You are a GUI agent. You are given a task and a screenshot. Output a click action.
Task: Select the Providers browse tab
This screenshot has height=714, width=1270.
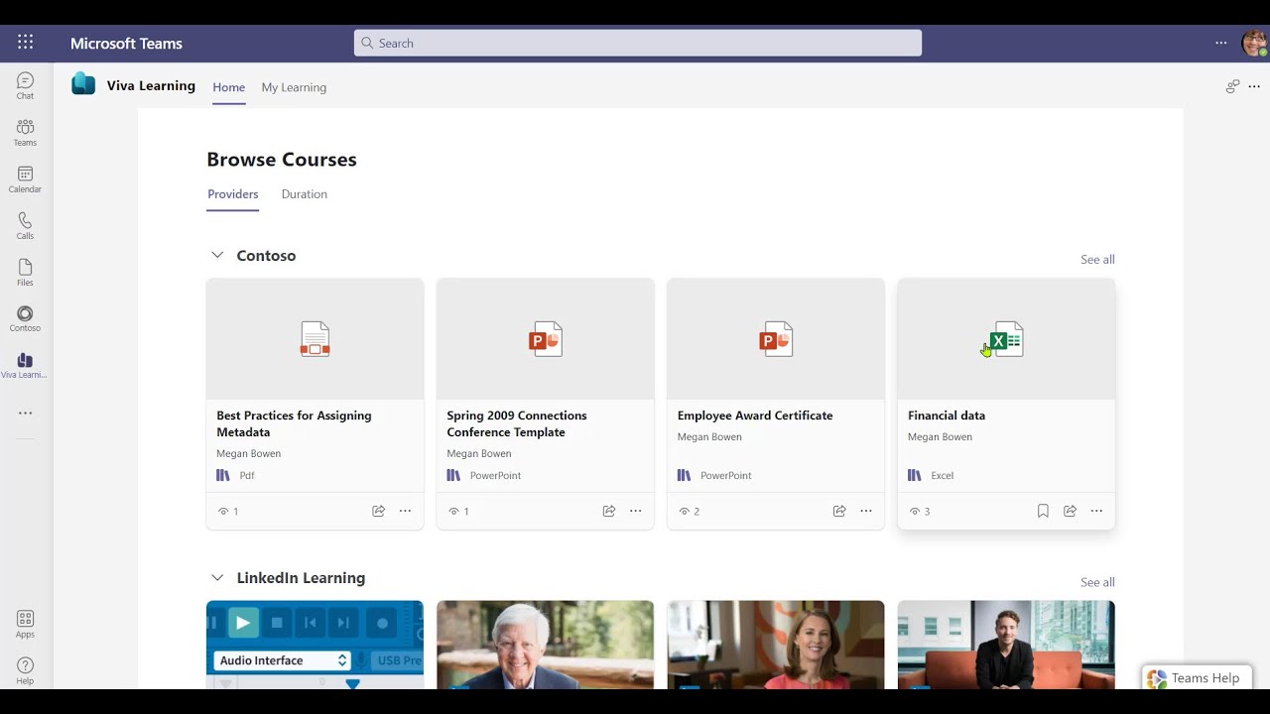(232, 194)
